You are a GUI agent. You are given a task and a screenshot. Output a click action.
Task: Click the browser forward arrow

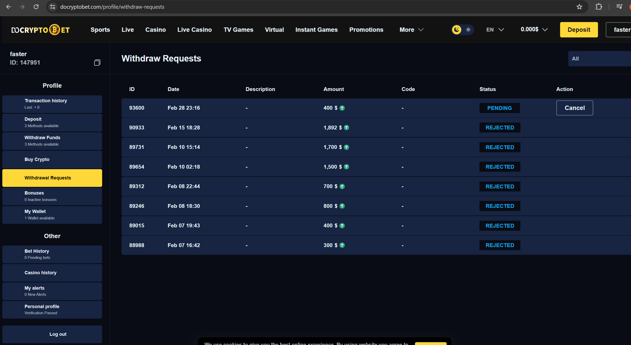22,7
